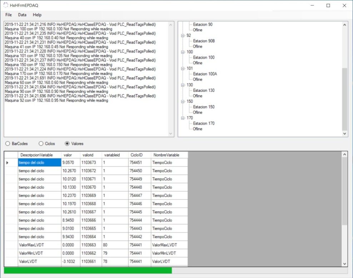Viewport: 353px width, 278px height.
Task: Click CicloID cell 754449
Action: click(140, 179)
